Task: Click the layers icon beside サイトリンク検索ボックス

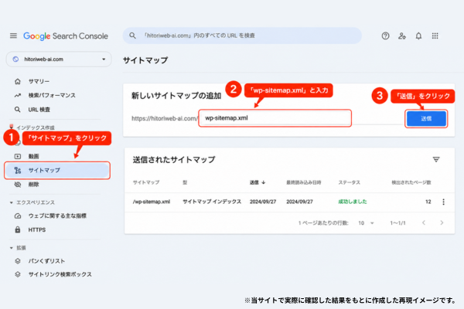Action: pyautogui.click(x=18, y=274)
